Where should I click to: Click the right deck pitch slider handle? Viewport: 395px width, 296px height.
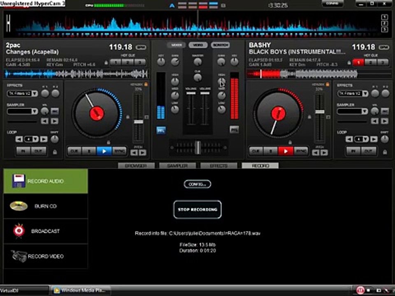pyautogui.click(x=320, y=112)
